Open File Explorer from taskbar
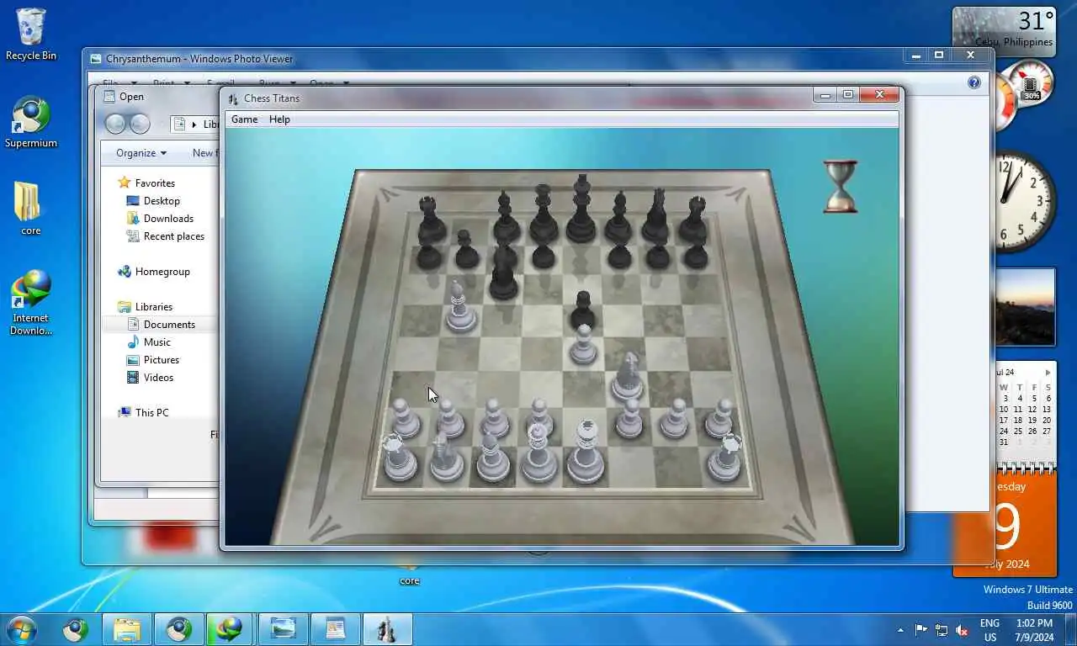Image resolution: width=1077 pixels, height=646 pixels. (127, 629)
